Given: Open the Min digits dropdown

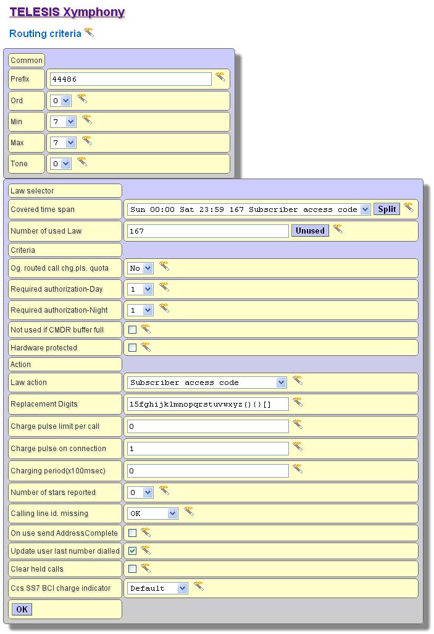Looking at the screenshot, I should pyautogui.click(x=63, y=122).
